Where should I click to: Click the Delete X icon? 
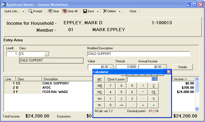tap(105, 11)
